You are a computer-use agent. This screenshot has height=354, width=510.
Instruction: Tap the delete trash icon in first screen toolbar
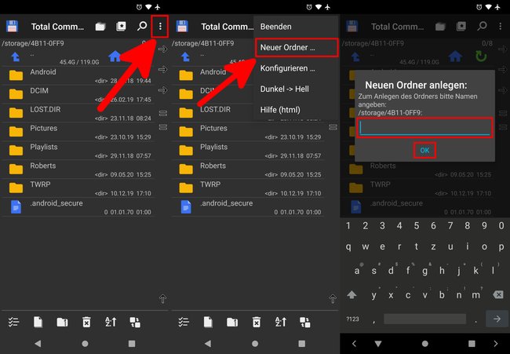(x=86, y=322)
